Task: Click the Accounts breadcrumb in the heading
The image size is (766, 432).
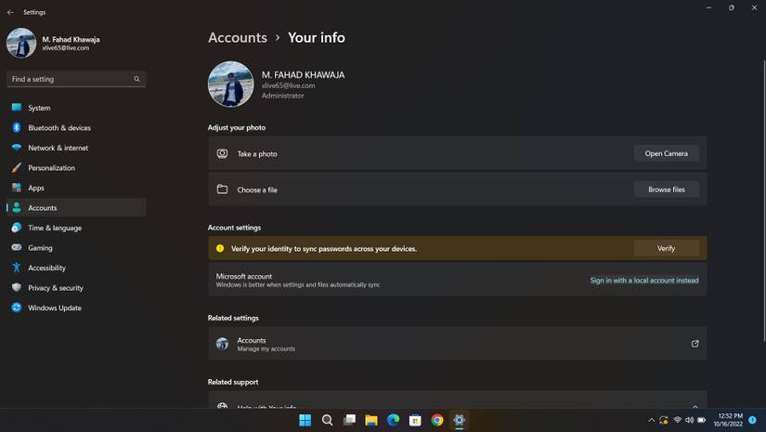Action: [238, 38]
